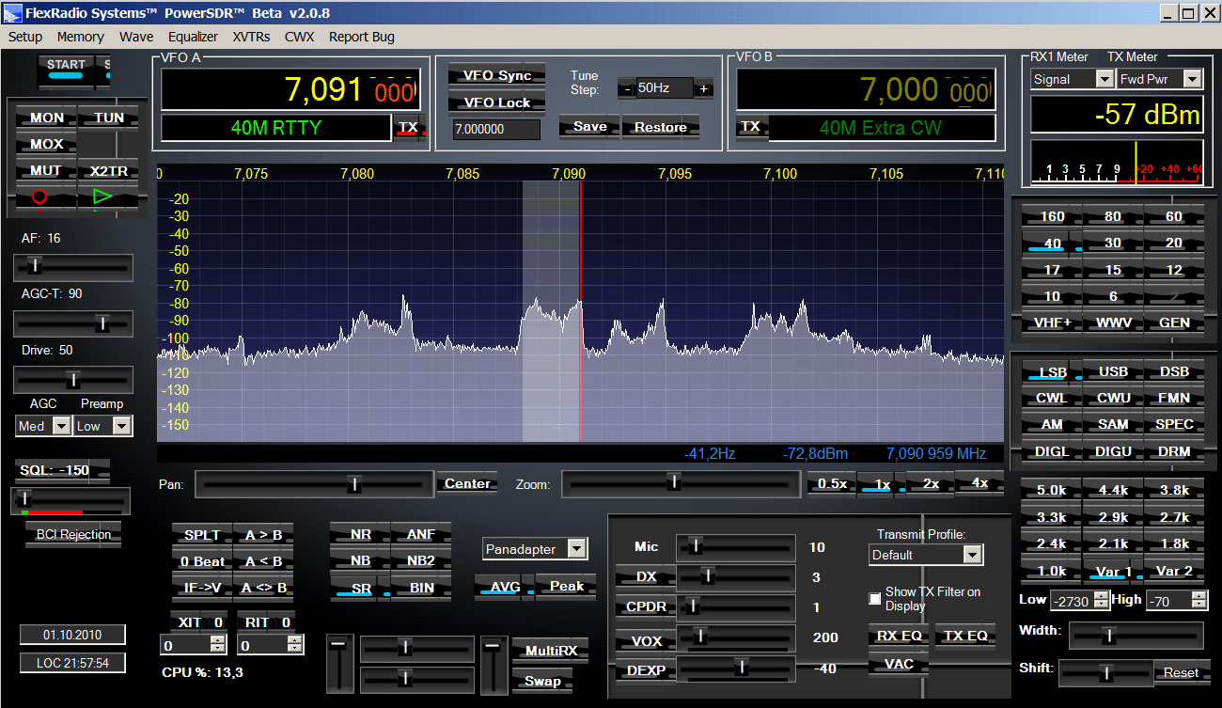Image resolution: width=1222 pixels, height=708 pixels.
Task: Click the Center pan button
Action: coord(467,483)
